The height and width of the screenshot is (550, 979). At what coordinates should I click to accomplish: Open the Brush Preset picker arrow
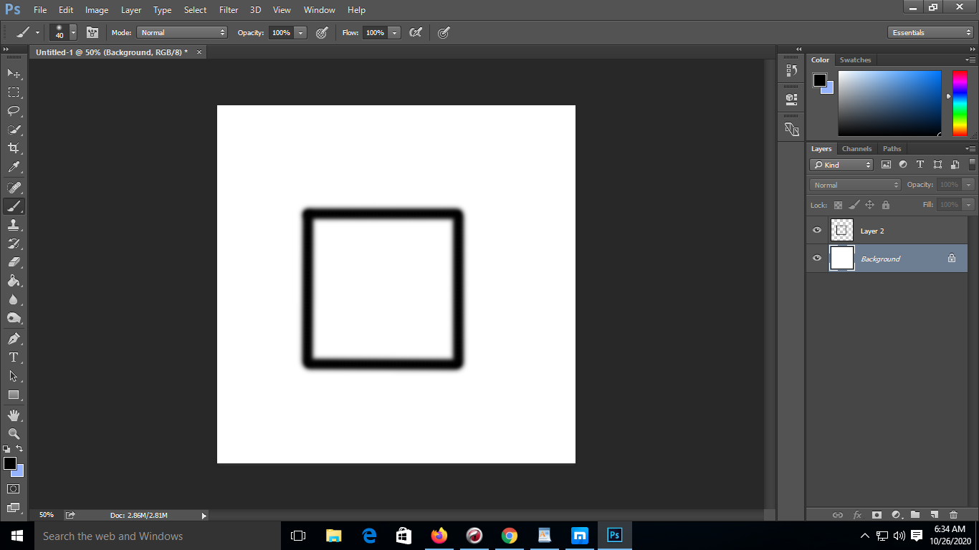point(73,32)
